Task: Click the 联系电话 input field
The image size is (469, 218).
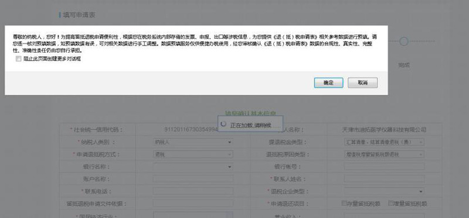Action: (x=193, y=191)
